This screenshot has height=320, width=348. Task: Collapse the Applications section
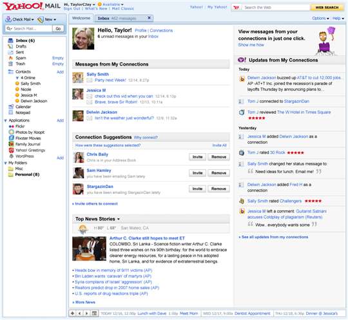pos(5,120)
